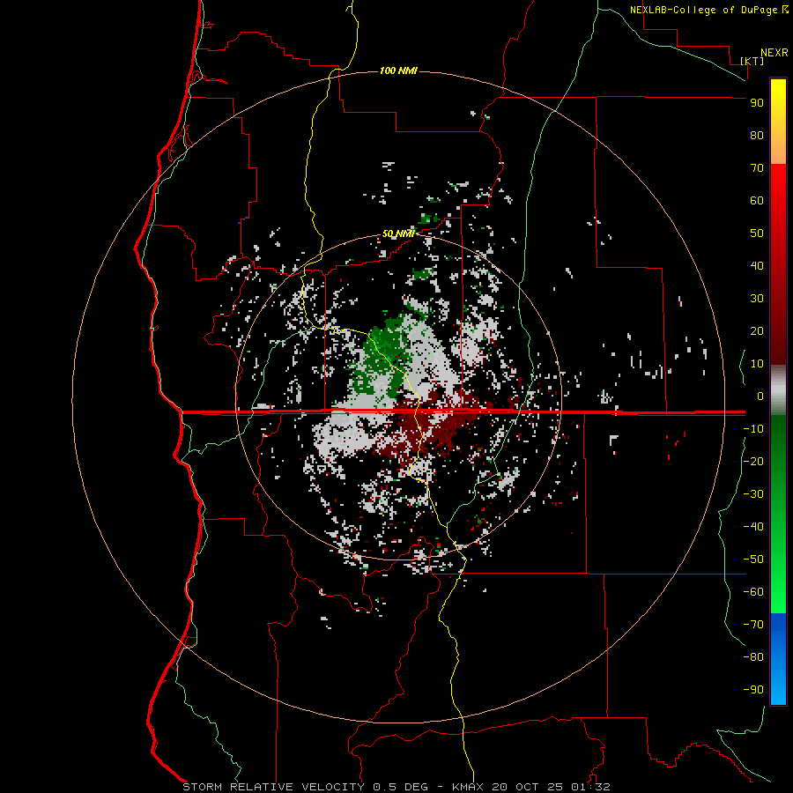Click the -60 value on velocity scale

pos(753,592)
